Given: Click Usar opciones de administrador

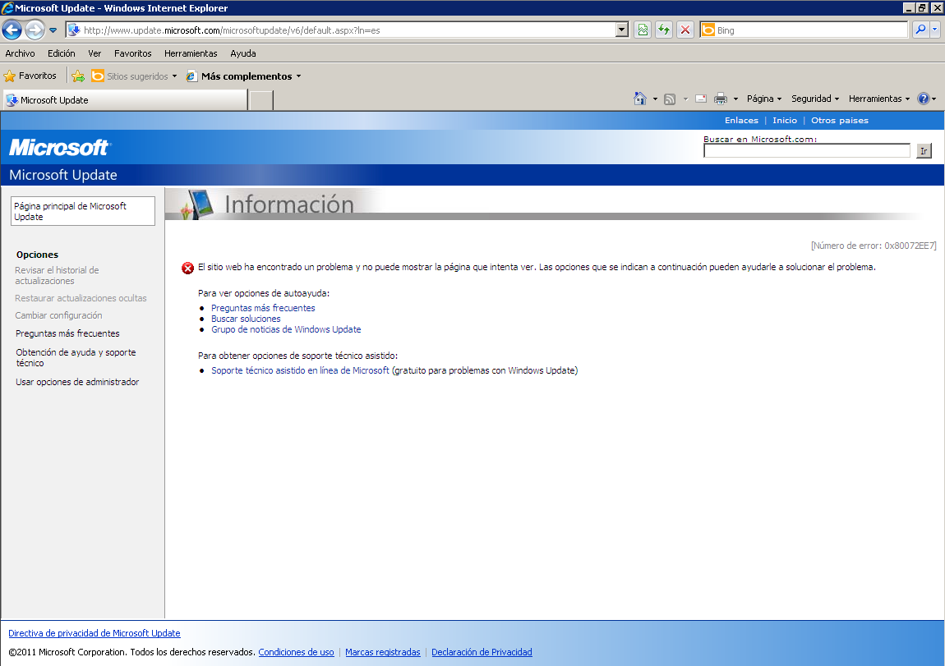Looking at the screenshot, I should (77, 382).
